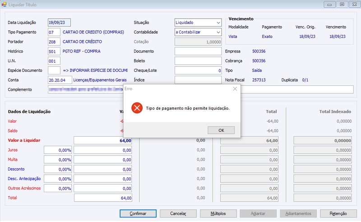Click Nota Fiscal value 257313
The height and width of the screenshot is (222, 361).
[259, 80]
